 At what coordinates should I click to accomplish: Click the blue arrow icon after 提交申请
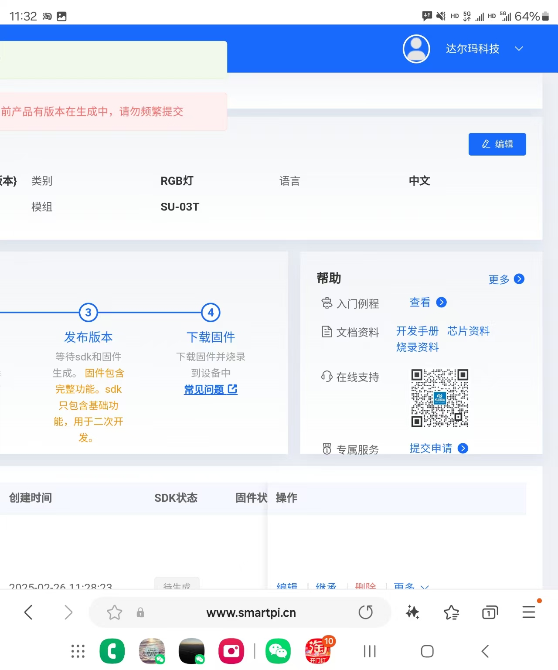(x=463, y=448)
